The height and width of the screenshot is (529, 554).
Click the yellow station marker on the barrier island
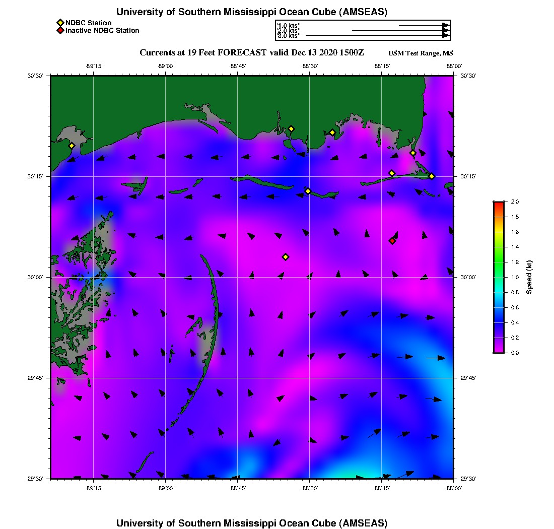click(x=308, y=191)
